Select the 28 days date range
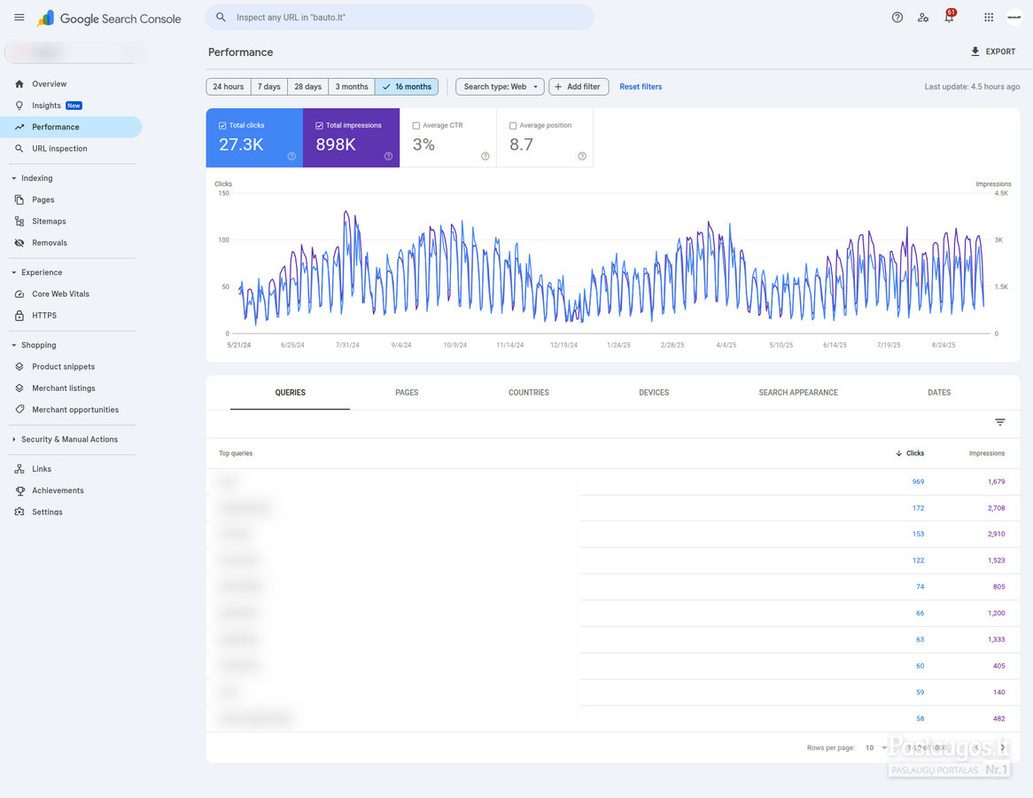This screenshot has height=798, width=1033. tap(307, 86)
